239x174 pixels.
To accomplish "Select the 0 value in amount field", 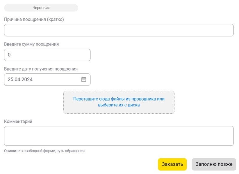I will (9, 55).
